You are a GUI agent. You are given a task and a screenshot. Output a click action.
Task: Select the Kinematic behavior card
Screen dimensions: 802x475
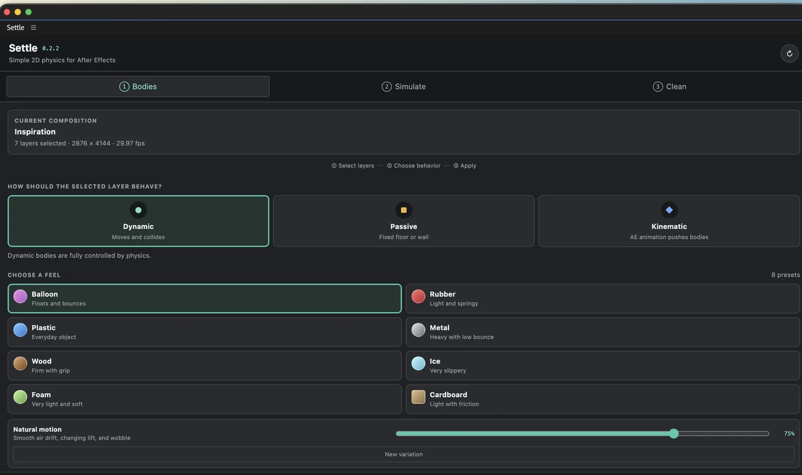pyautogui.click(x=669, y=221)
